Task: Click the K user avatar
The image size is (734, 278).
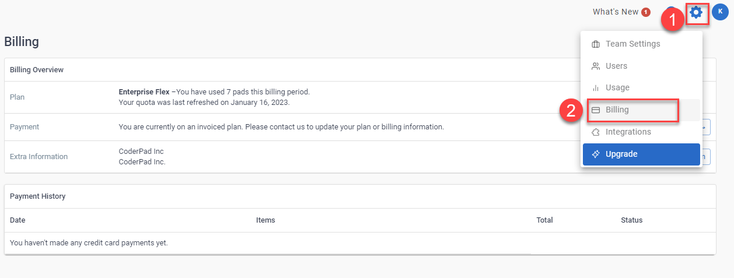Action: click(719, 12)
